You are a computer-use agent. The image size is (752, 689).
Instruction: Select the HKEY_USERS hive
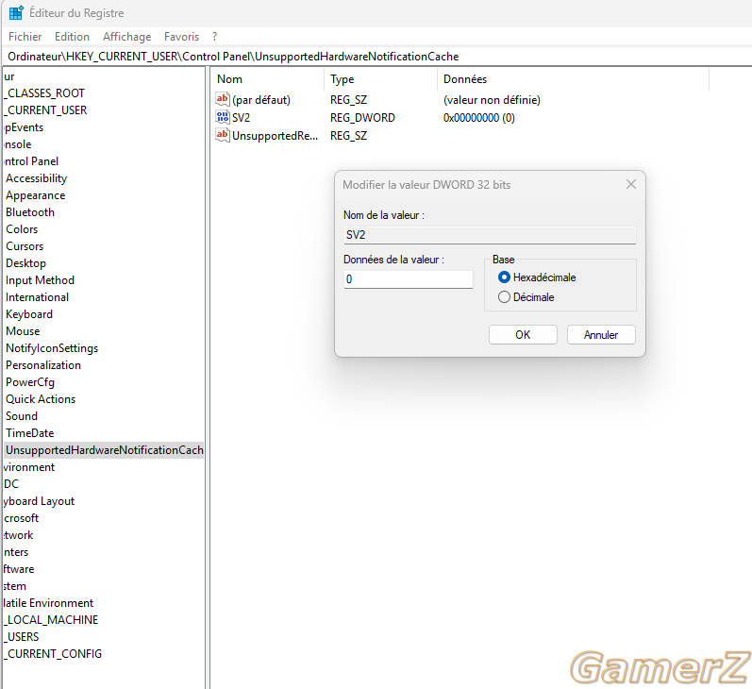point(22,637)
